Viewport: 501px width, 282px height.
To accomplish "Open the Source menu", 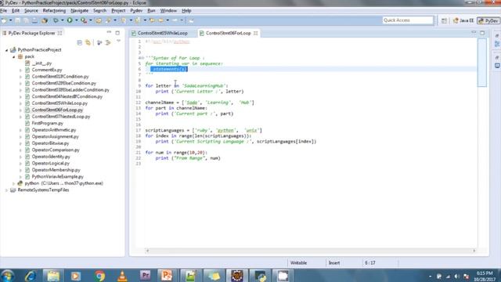I will 31,10.
